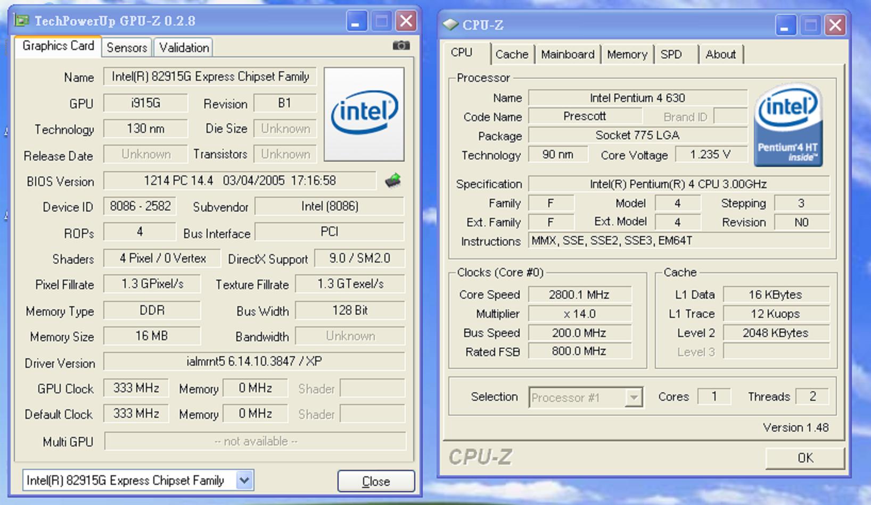Image resolution: width=871 pixels, height=505 pixels.
Task: Close the GPU-Z window with the X
Action: 406,21
